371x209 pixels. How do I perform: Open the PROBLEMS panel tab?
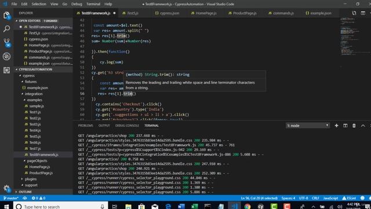click(x=85, y=125)
